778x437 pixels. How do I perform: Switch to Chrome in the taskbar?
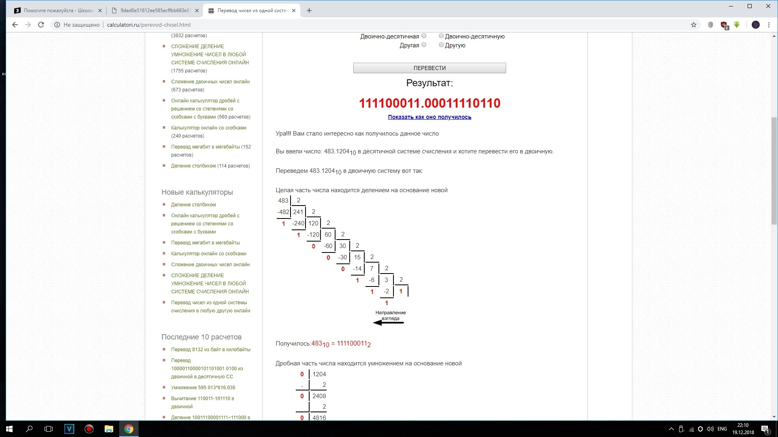129,429
